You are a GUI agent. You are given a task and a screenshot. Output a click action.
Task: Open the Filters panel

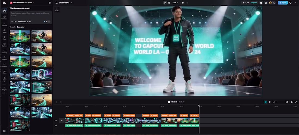coord(4,72)
